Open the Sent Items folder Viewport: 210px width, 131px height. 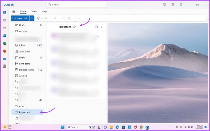click(27, 64)
